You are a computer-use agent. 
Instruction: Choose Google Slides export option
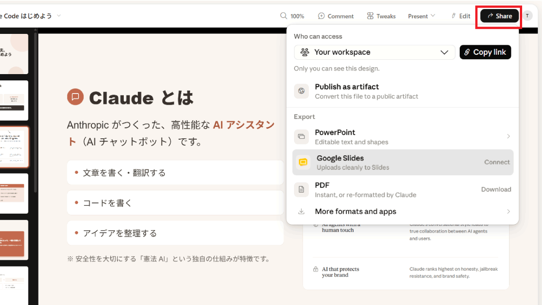[402, 162]
